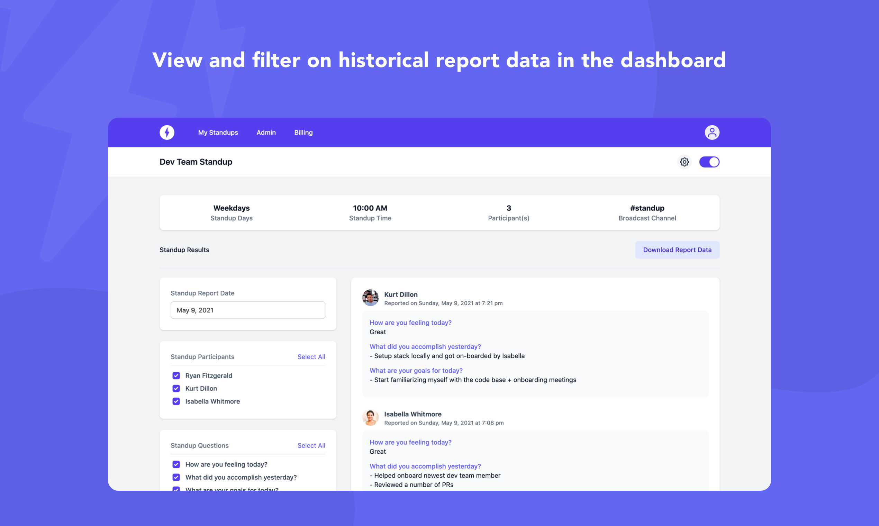Screen dimensions: 879x526
Task: Click the Kurt Dillon report name
Action: [x=400, y=294]
